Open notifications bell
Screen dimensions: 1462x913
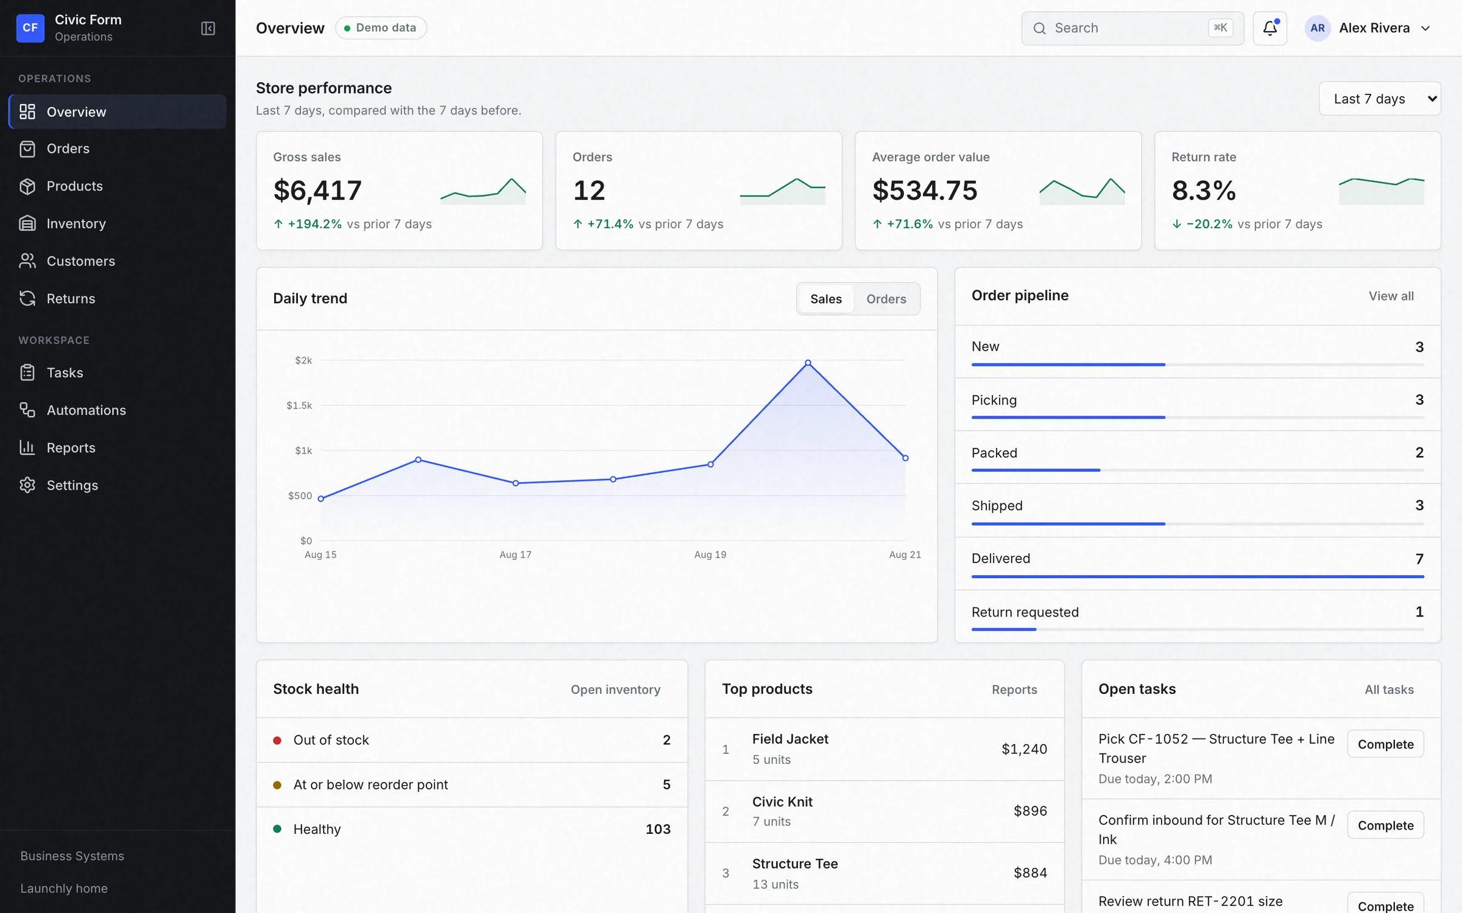1270,28
